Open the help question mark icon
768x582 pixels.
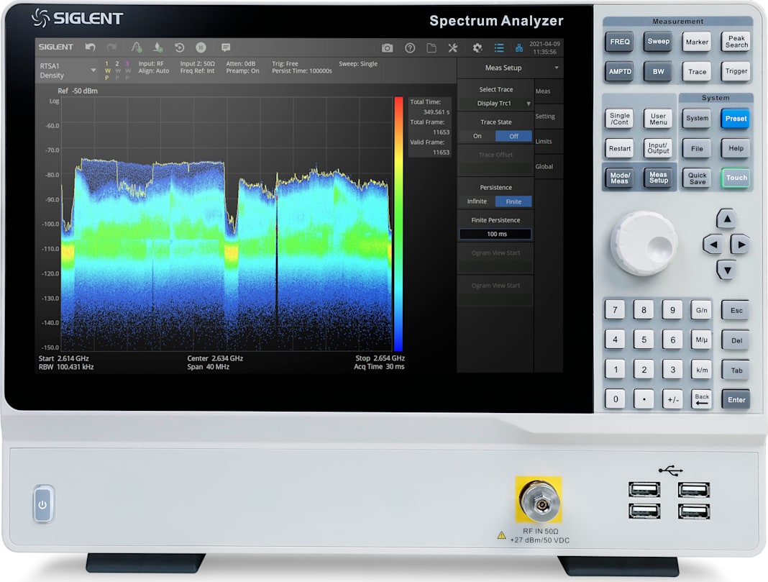[410, 46]
